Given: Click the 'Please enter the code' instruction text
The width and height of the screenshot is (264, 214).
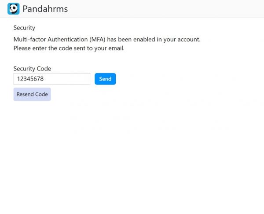Looking at the screenshot, I should [x=69, y=48].
